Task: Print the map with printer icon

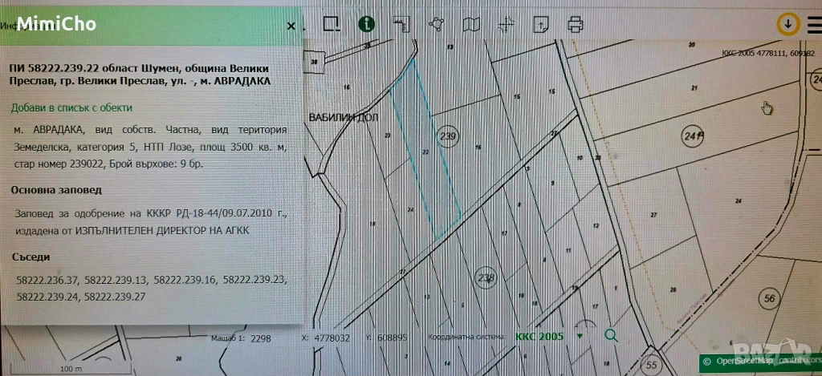Action: (575, 24)
